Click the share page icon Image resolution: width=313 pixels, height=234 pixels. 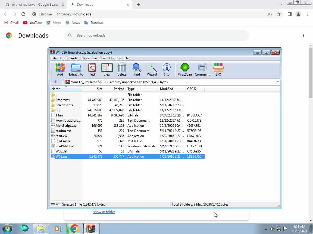click(270, 14)
